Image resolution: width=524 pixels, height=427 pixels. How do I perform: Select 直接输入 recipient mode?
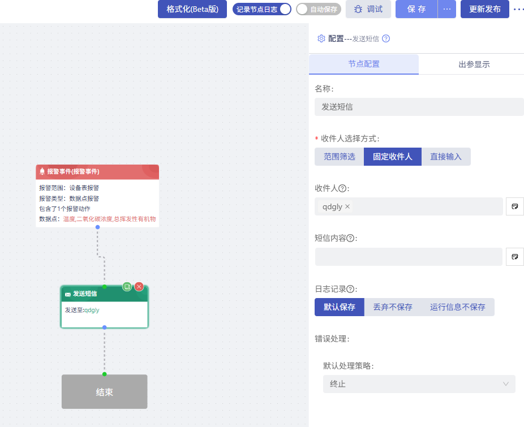(446, 157)
